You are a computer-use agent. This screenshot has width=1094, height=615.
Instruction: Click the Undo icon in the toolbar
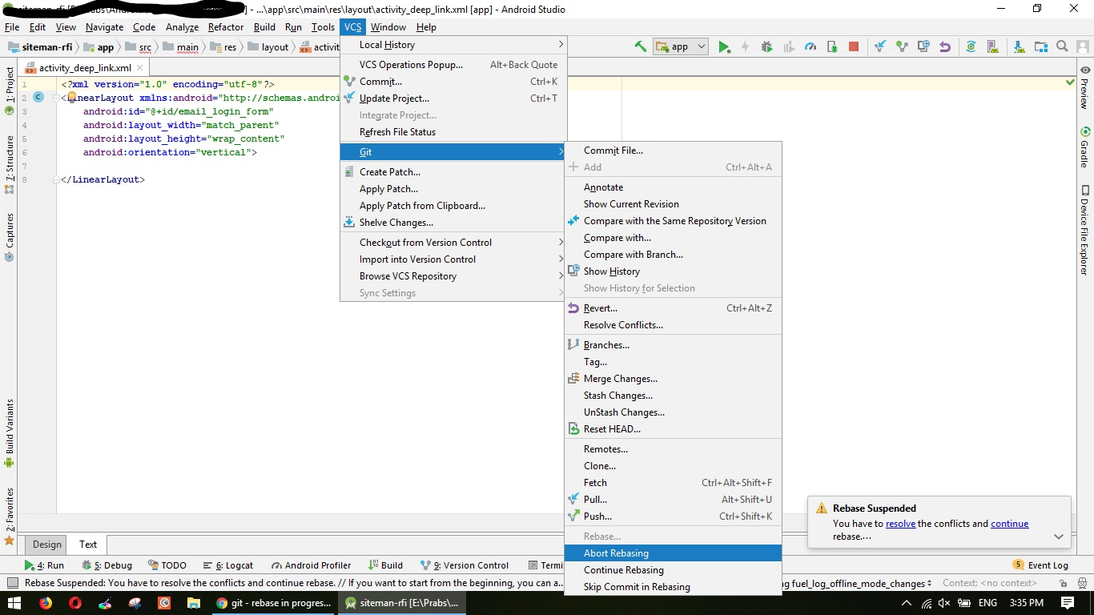pyautogui.click(x=945, y=46)
